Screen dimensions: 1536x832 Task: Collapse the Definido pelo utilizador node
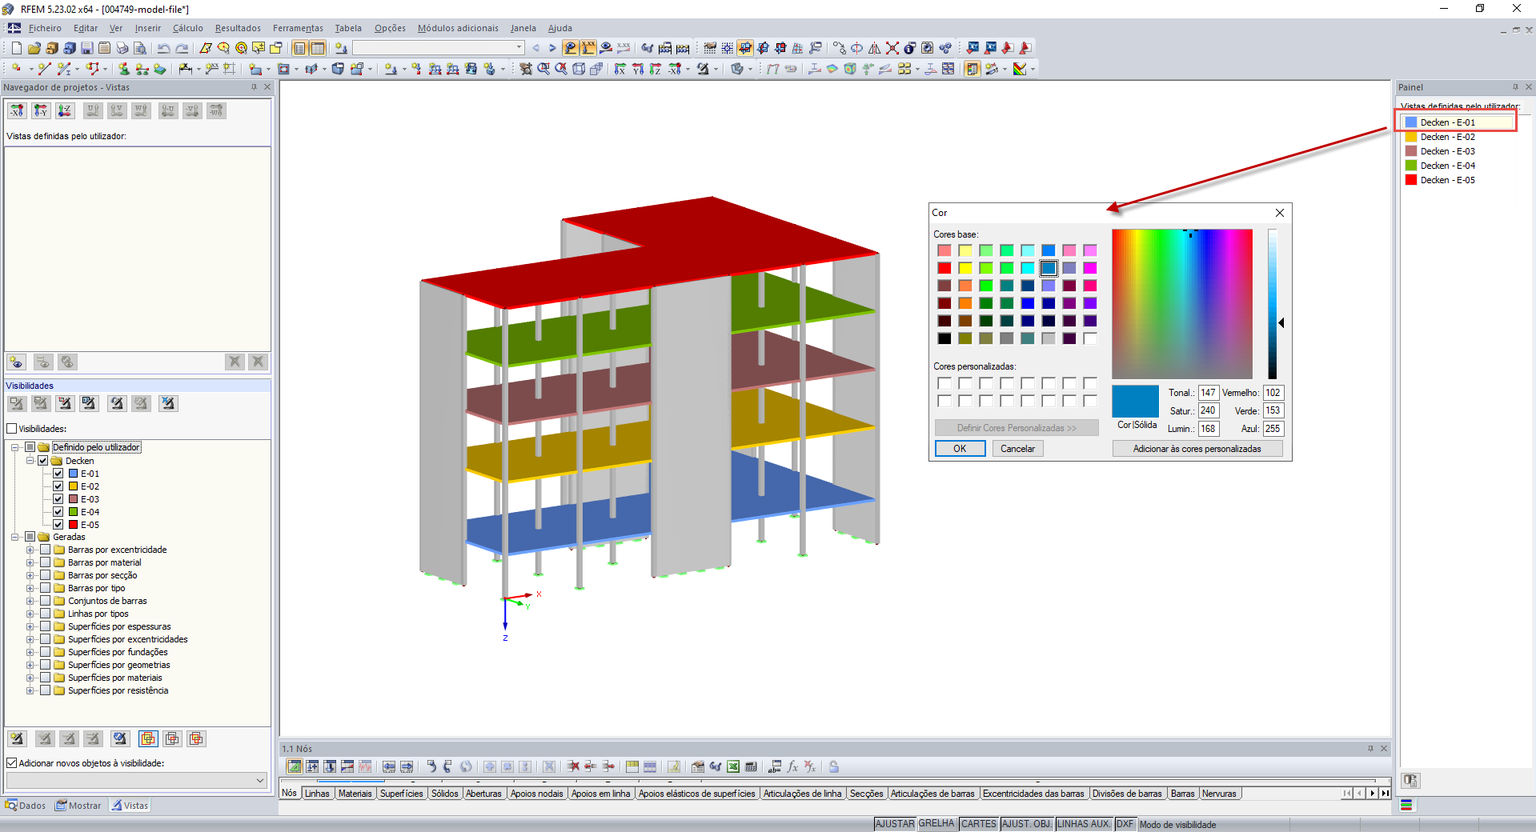(x=15, y=447)
